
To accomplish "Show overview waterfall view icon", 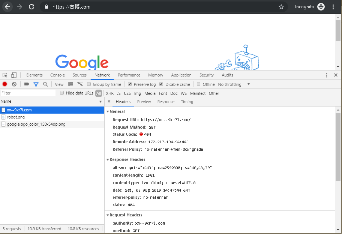I will click(x=80, y=84).
